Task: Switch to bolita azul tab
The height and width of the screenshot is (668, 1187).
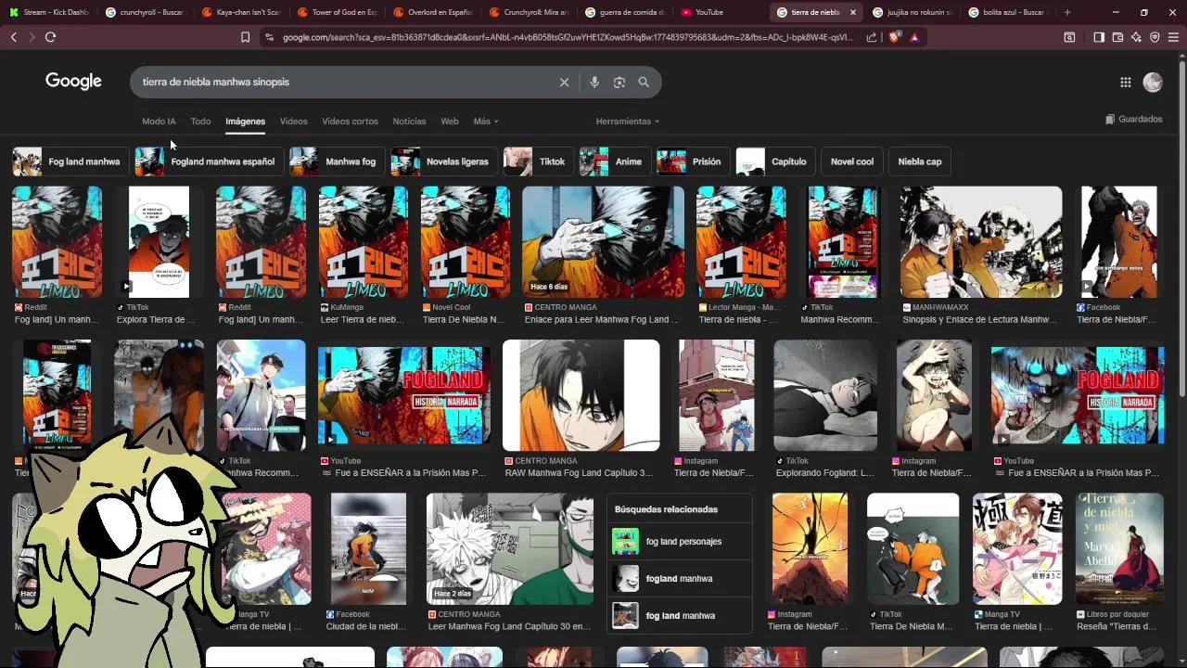Action: pos(1008,12)
